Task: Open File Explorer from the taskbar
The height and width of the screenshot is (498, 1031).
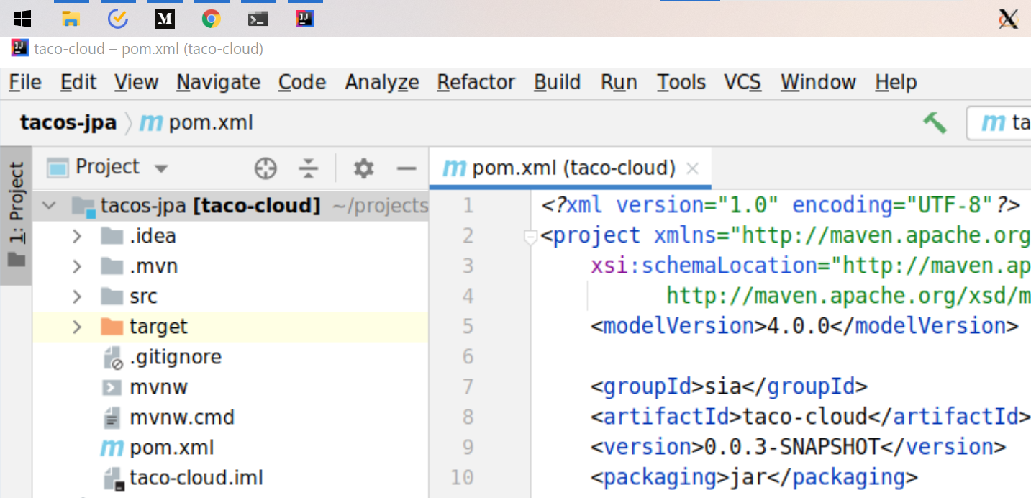Action: (x=71, y=19)
